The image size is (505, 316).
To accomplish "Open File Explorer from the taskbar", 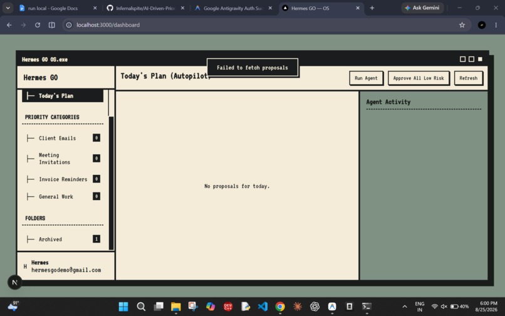I will 175,307.
